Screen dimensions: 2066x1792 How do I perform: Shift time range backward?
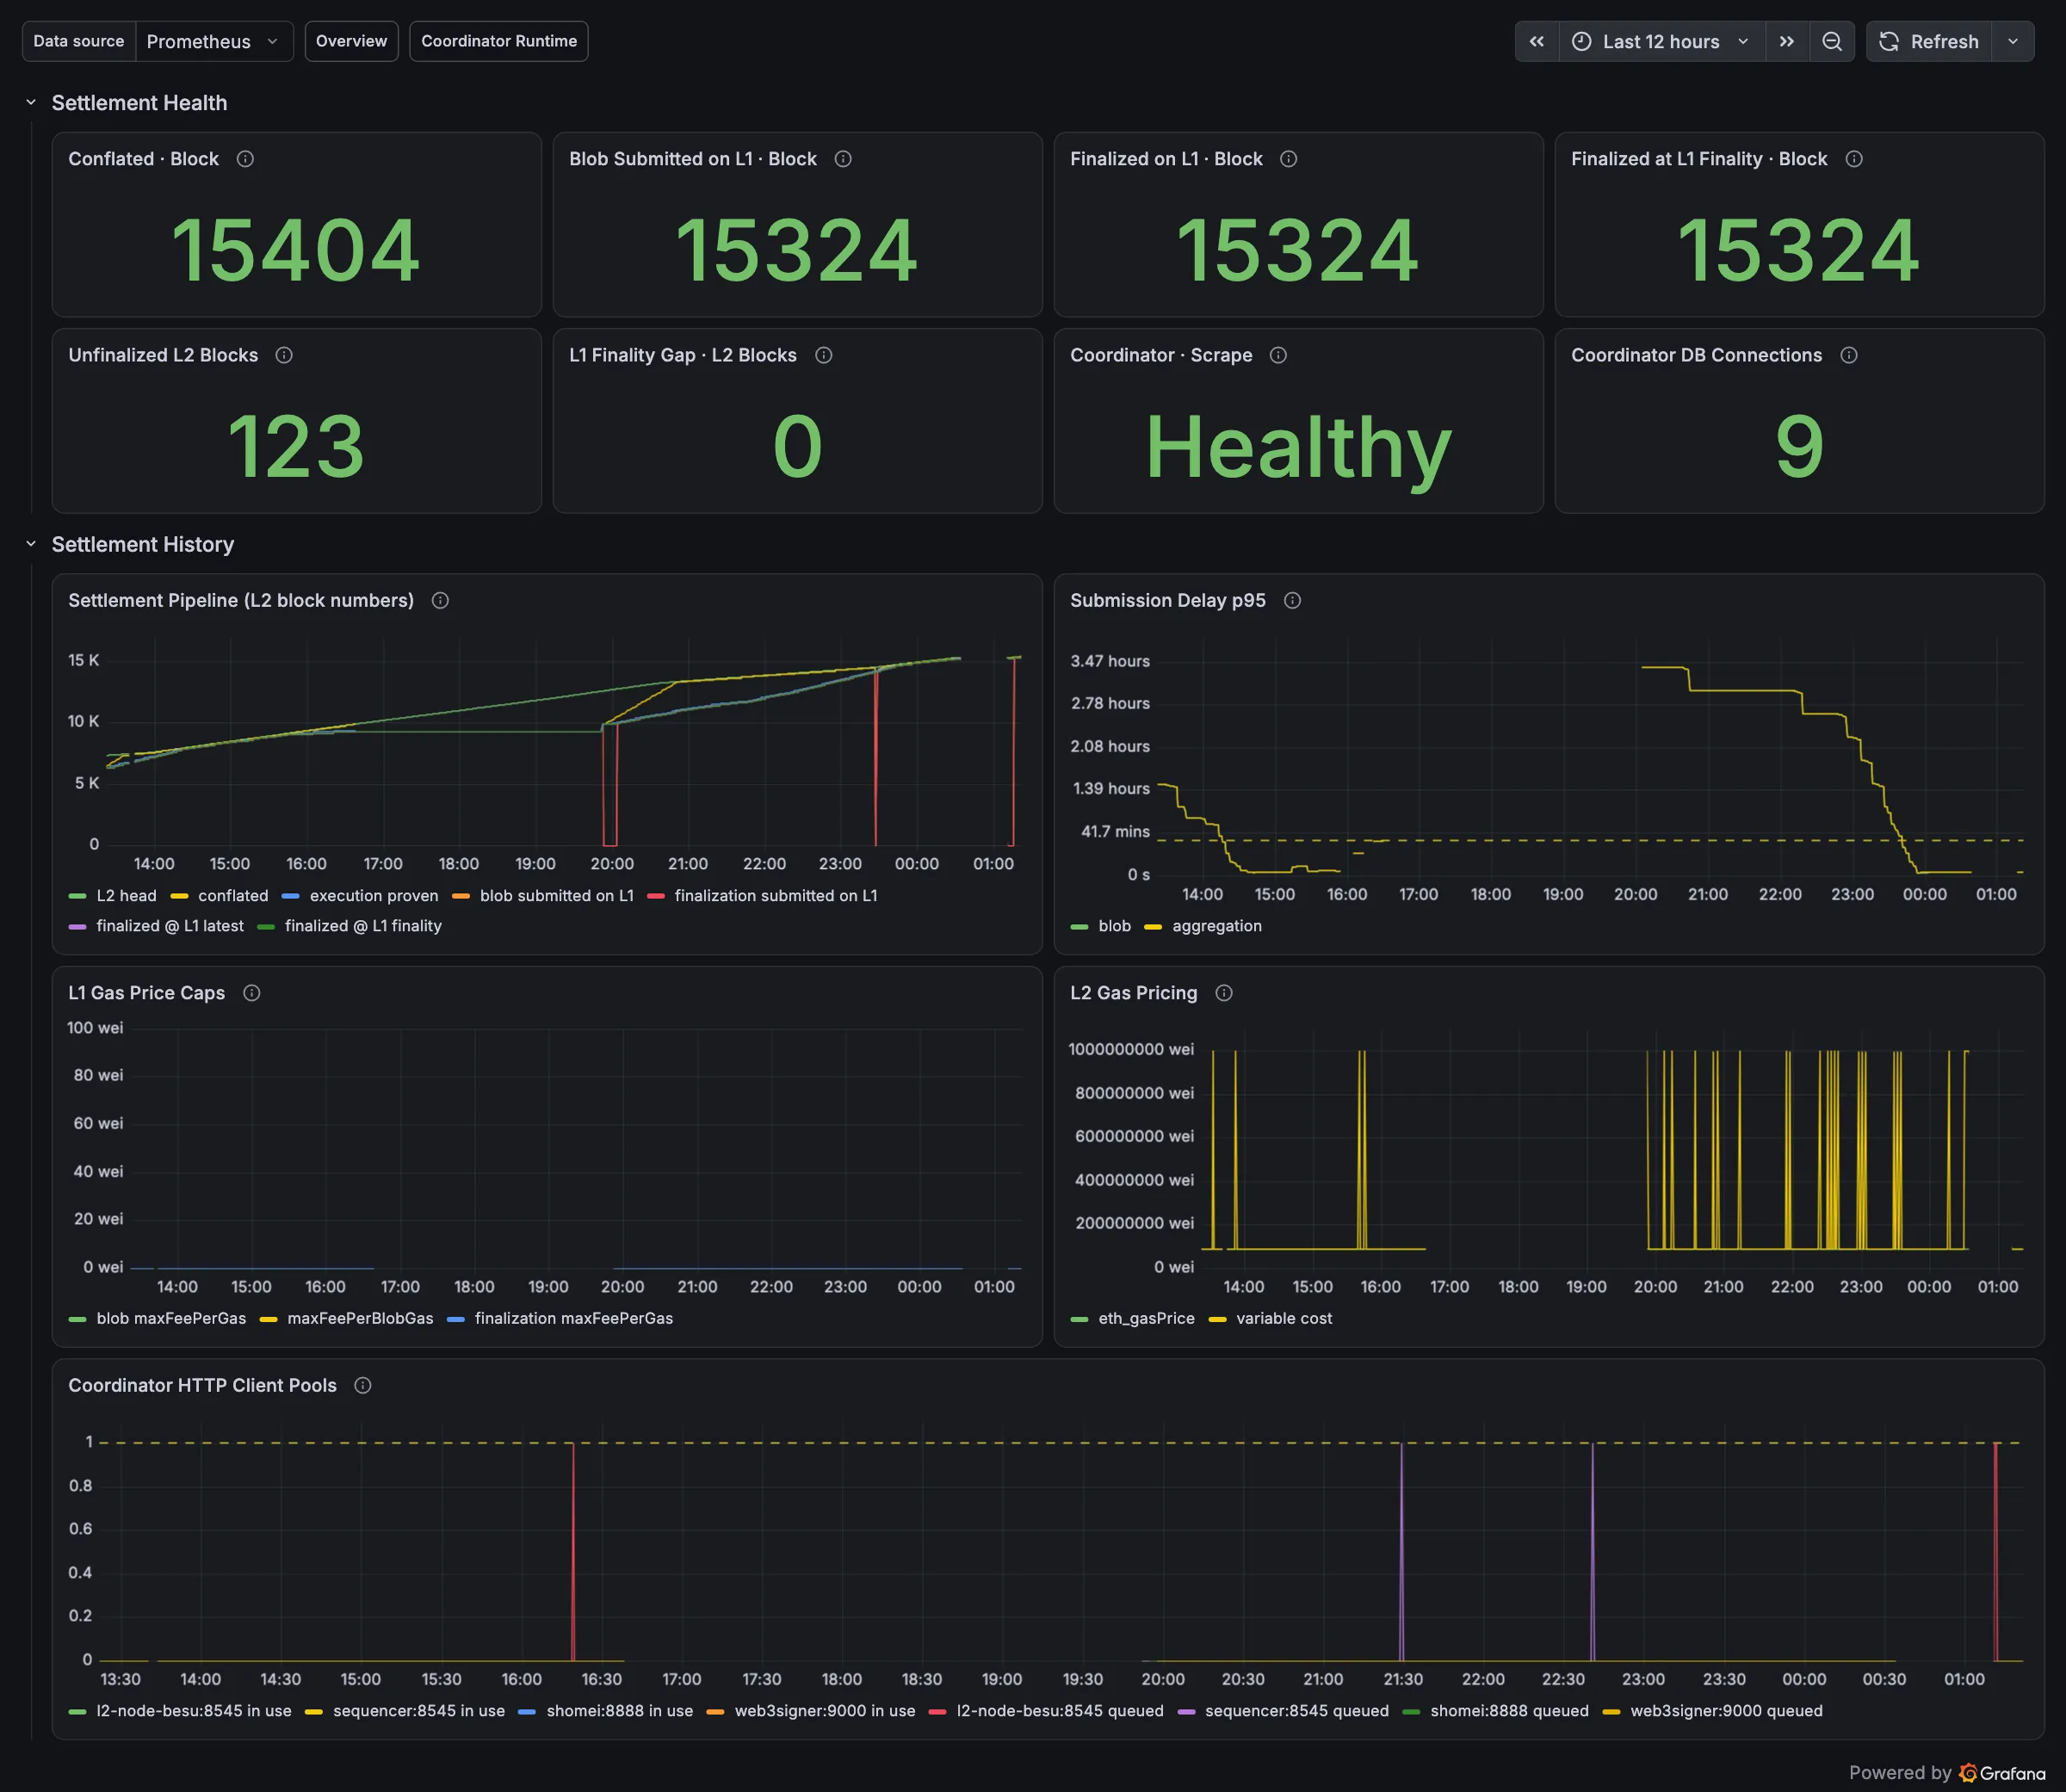coord(1537,41)
